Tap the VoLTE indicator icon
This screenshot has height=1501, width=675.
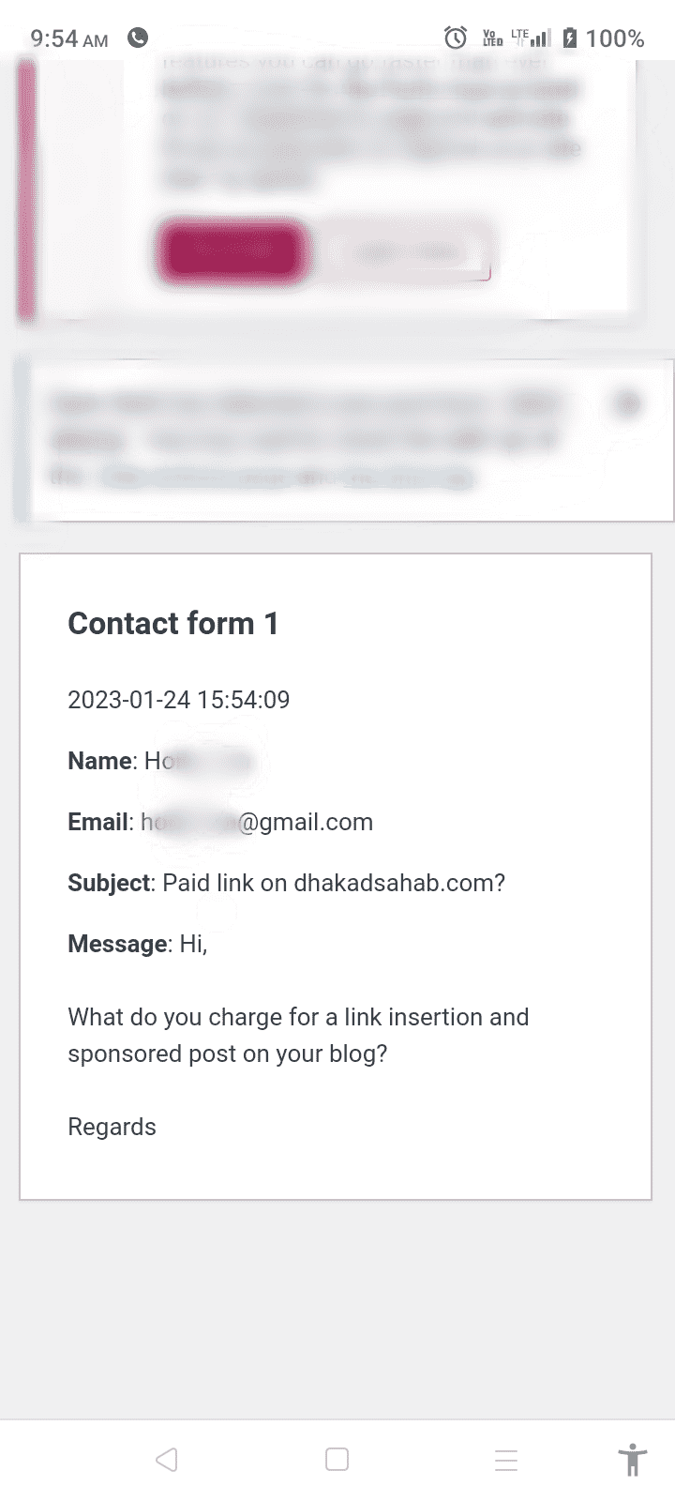492,38
